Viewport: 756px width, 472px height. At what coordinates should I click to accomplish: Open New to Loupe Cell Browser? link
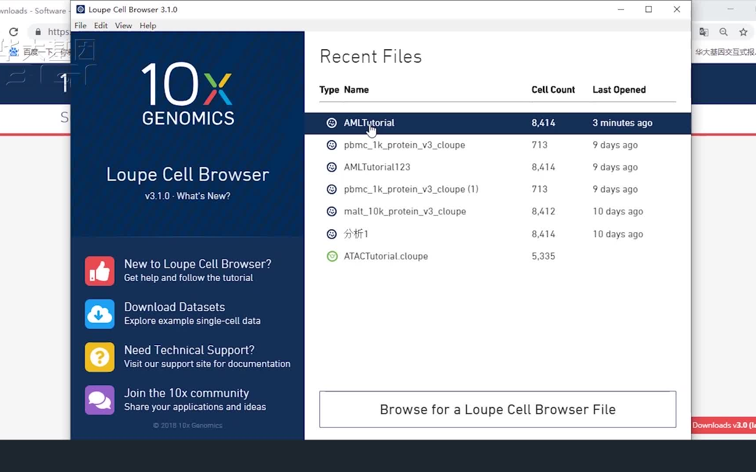[x=198, y=264]
